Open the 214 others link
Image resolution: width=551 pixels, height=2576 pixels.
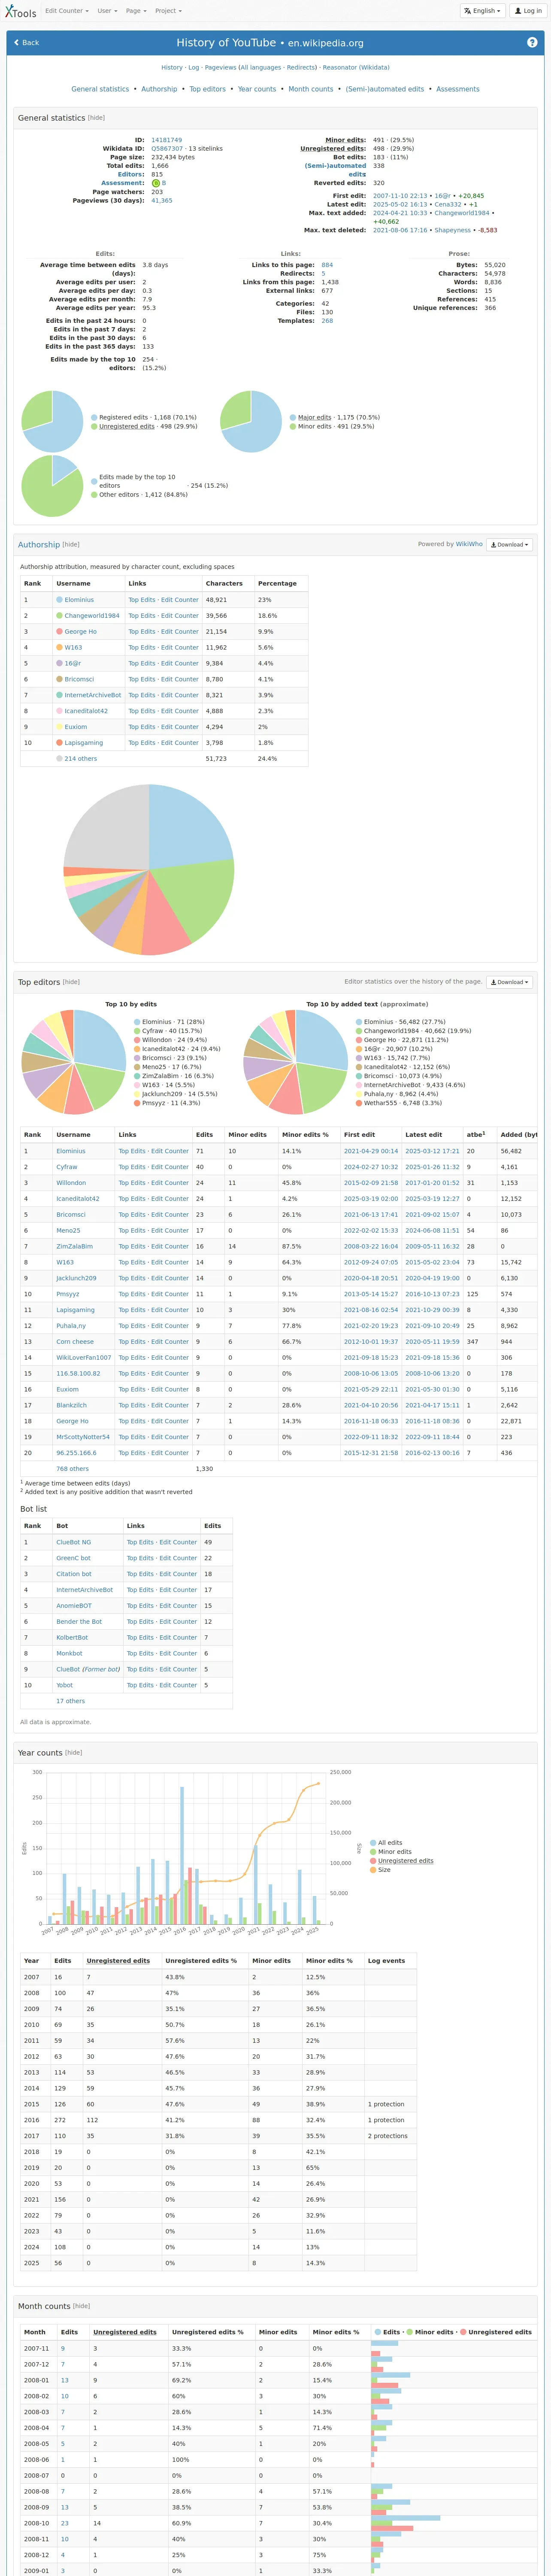(81, 759)
